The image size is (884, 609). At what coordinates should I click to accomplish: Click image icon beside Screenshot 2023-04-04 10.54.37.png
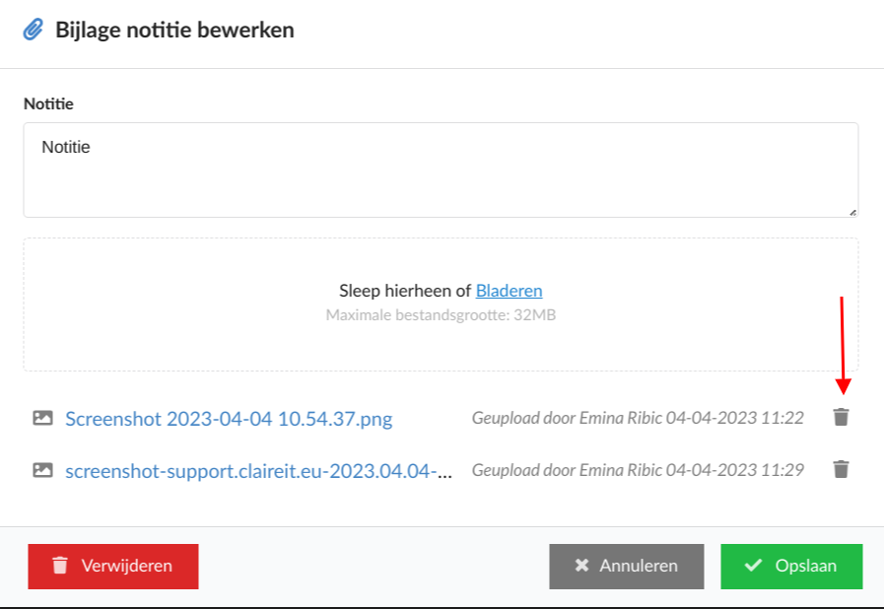42,418
